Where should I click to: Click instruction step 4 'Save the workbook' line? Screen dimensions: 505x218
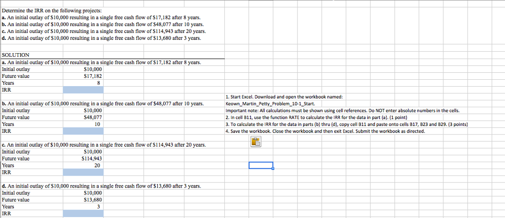[x=325, y=131]
